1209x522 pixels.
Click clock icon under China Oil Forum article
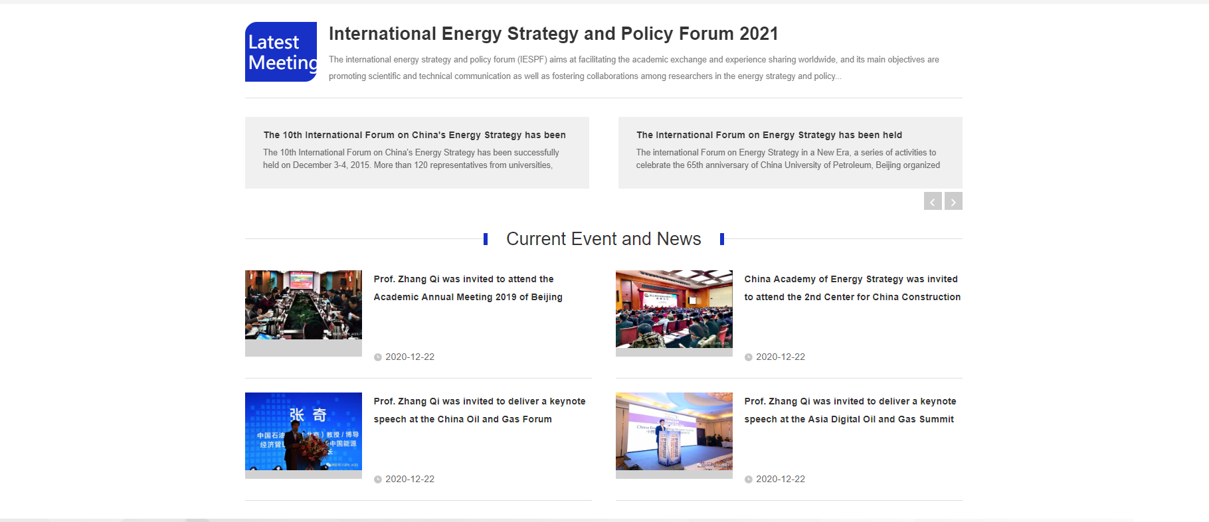(x=378, y=479)
